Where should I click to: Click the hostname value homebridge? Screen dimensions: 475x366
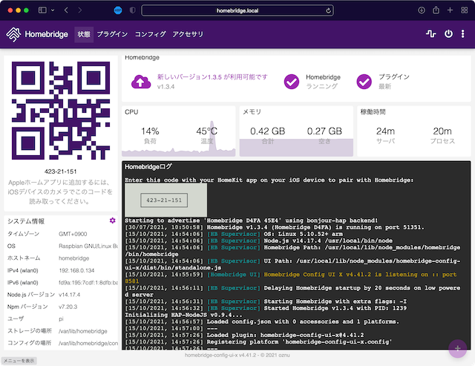click(74, 258)
